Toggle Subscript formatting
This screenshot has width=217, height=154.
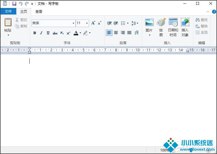point(62,33)
